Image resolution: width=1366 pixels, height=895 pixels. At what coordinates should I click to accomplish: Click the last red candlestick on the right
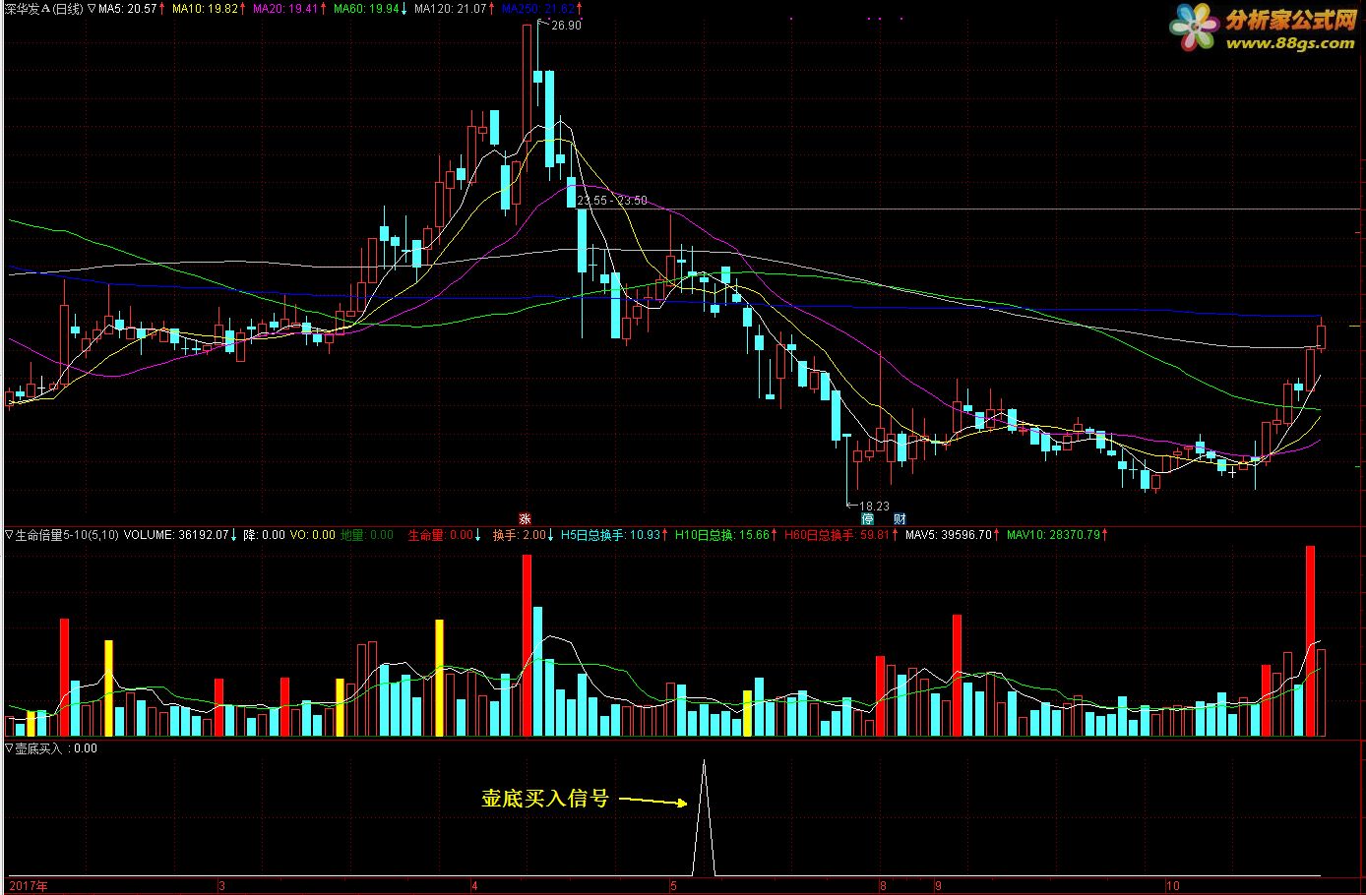pyautogui.click(x=1321, y=334)
